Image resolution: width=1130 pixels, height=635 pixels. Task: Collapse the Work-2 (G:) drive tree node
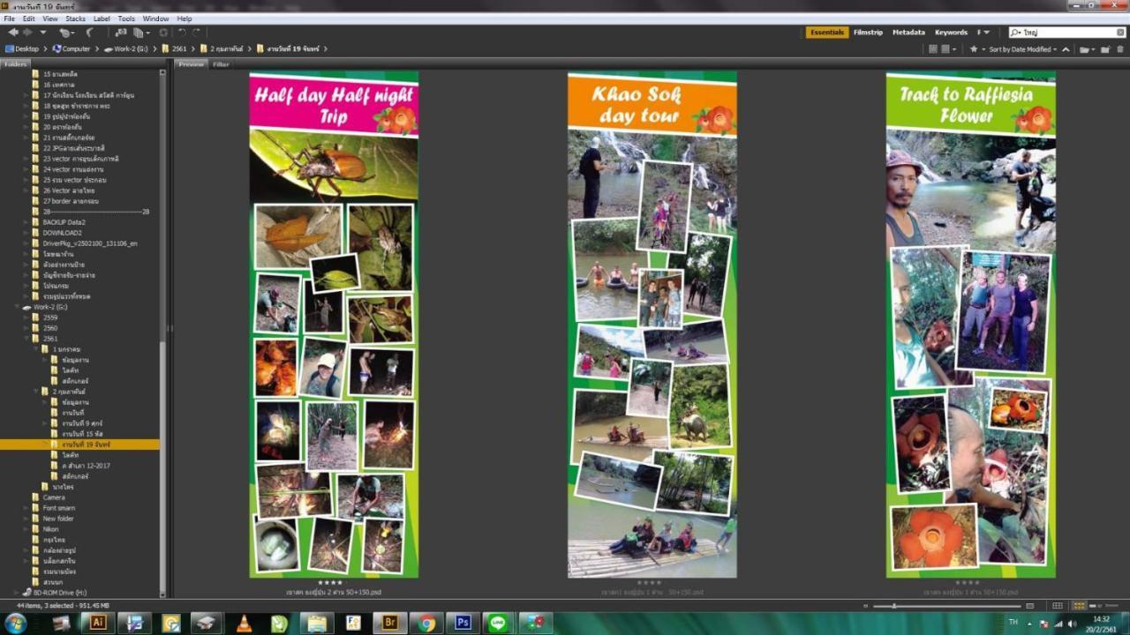coord(19,307)
